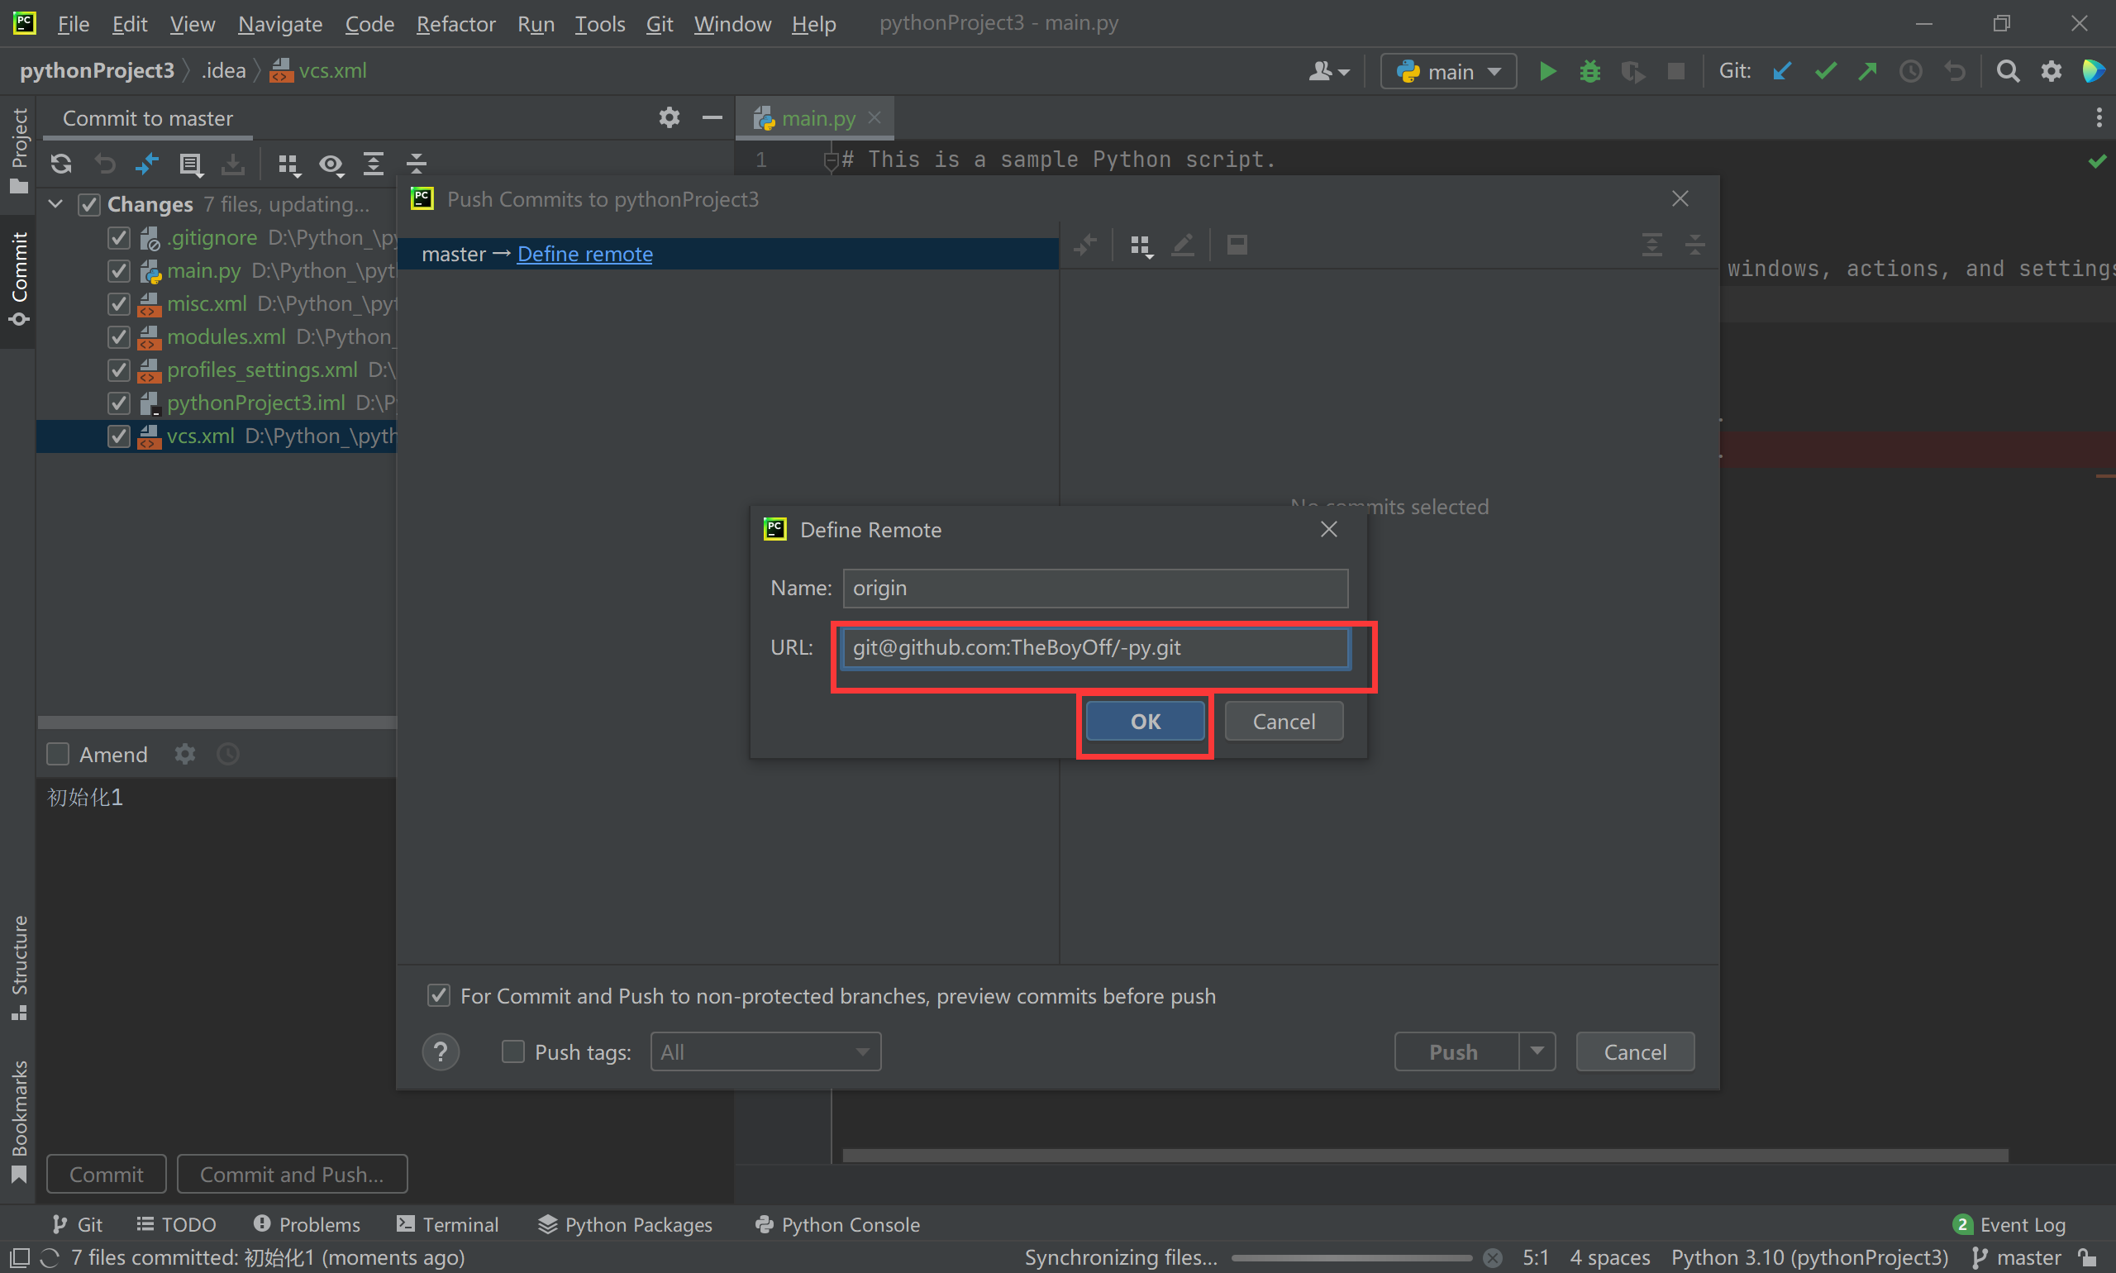Screen dimensions: 2116x1273
Task: Click the Debug bug icon
Action: coord(1589,71)
